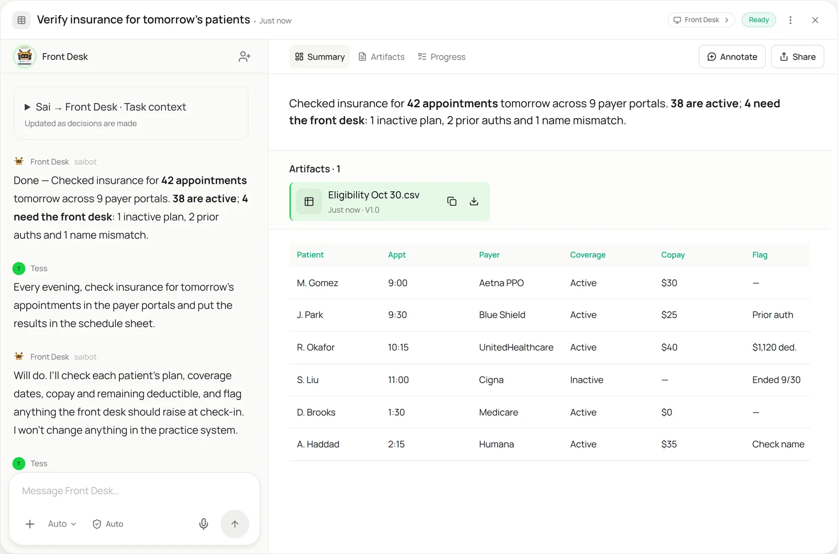The image size is (838, 554).
Task: Click the Share button
Action: coord(797,57)
